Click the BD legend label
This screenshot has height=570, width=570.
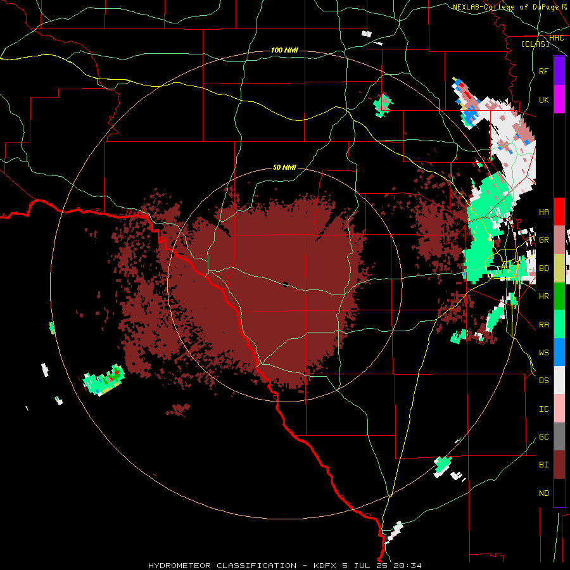[543, 269]
